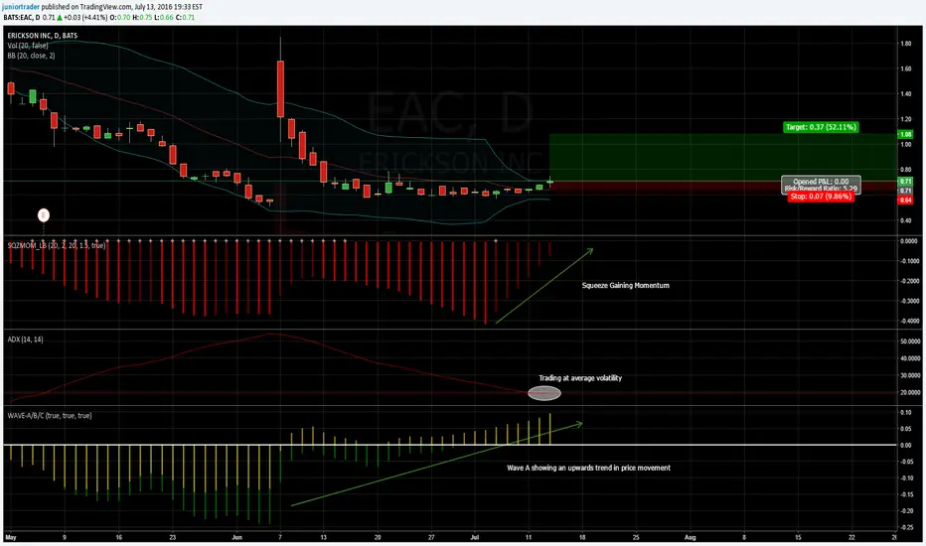This screenshot has width=926, height=546.
Task: Click the 0.64 stop price axis tag
Action: point(905,201)
